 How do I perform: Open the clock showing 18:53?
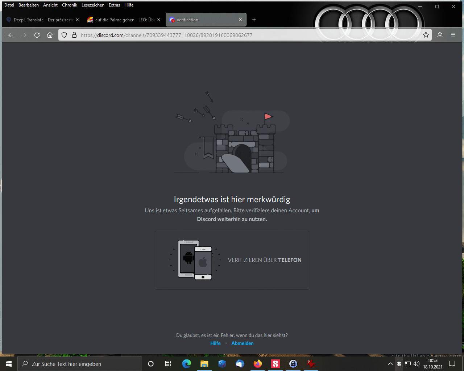pyautogui.click(x=433, y=364)
